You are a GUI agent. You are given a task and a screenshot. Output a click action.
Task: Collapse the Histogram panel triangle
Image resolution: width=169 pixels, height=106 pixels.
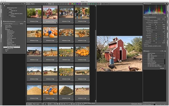(144, 4)
